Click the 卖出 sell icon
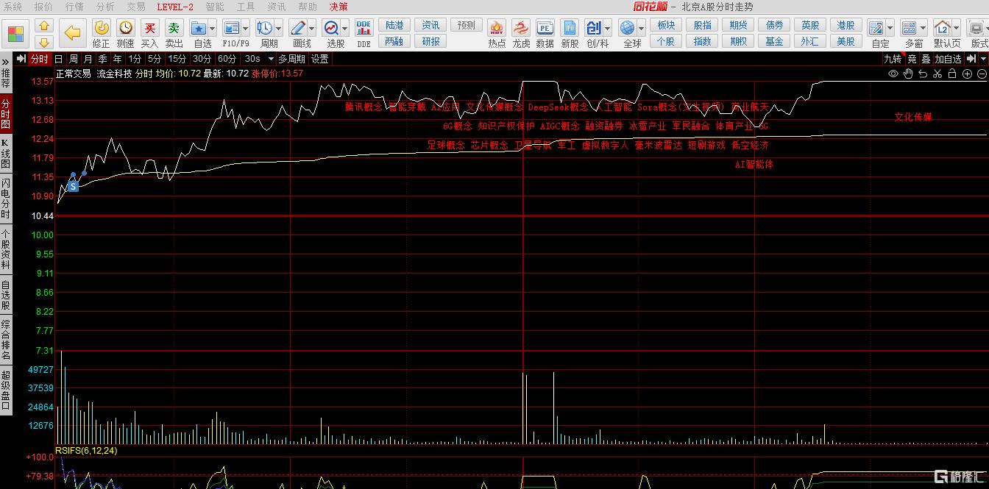Image resolution: width=989 pixels, height=489 pixels. click(174, 28)
